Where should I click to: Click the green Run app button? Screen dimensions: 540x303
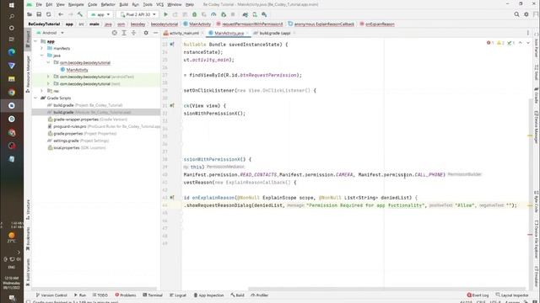(165, 14)
